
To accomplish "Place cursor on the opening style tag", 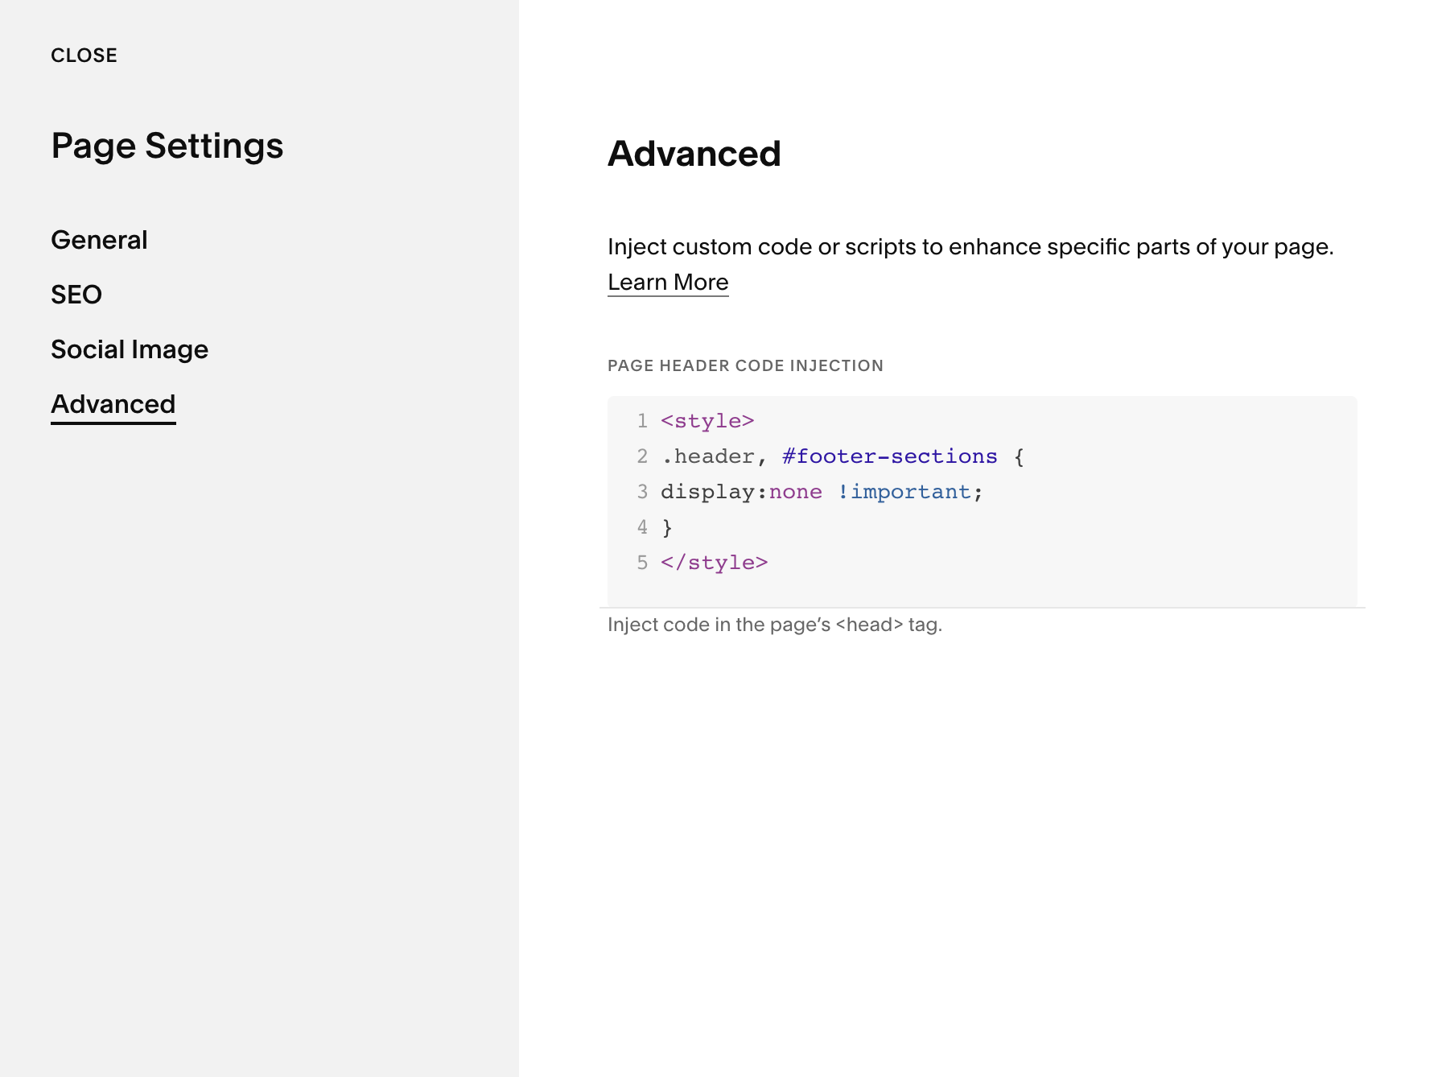I will 707,419.
